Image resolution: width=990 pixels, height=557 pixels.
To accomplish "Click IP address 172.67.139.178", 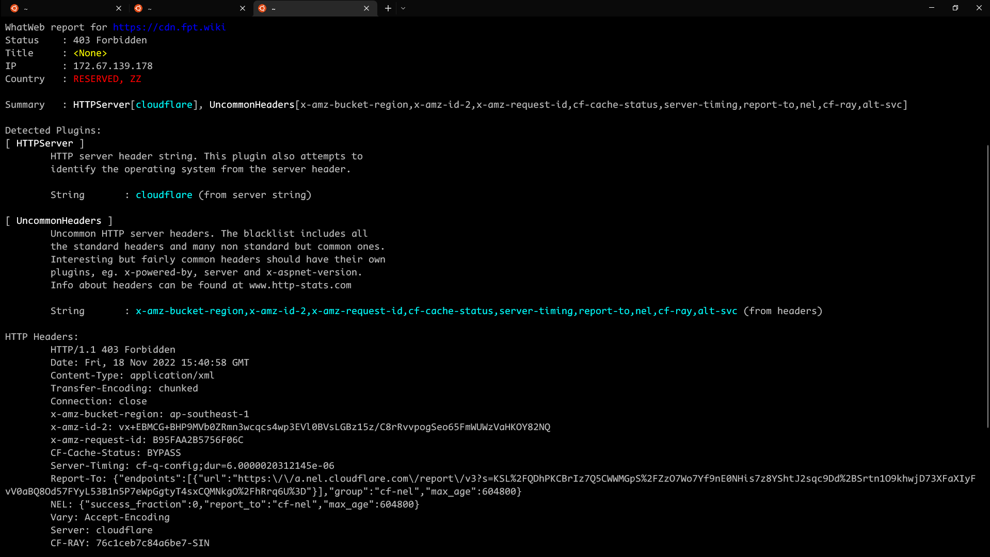I will coord(113,66).
